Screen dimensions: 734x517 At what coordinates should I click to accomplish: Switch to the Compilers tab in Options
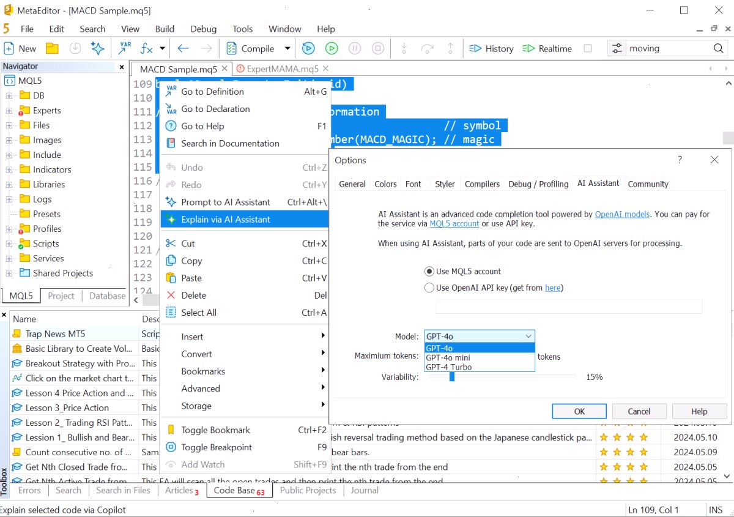[x=482, y=184]
